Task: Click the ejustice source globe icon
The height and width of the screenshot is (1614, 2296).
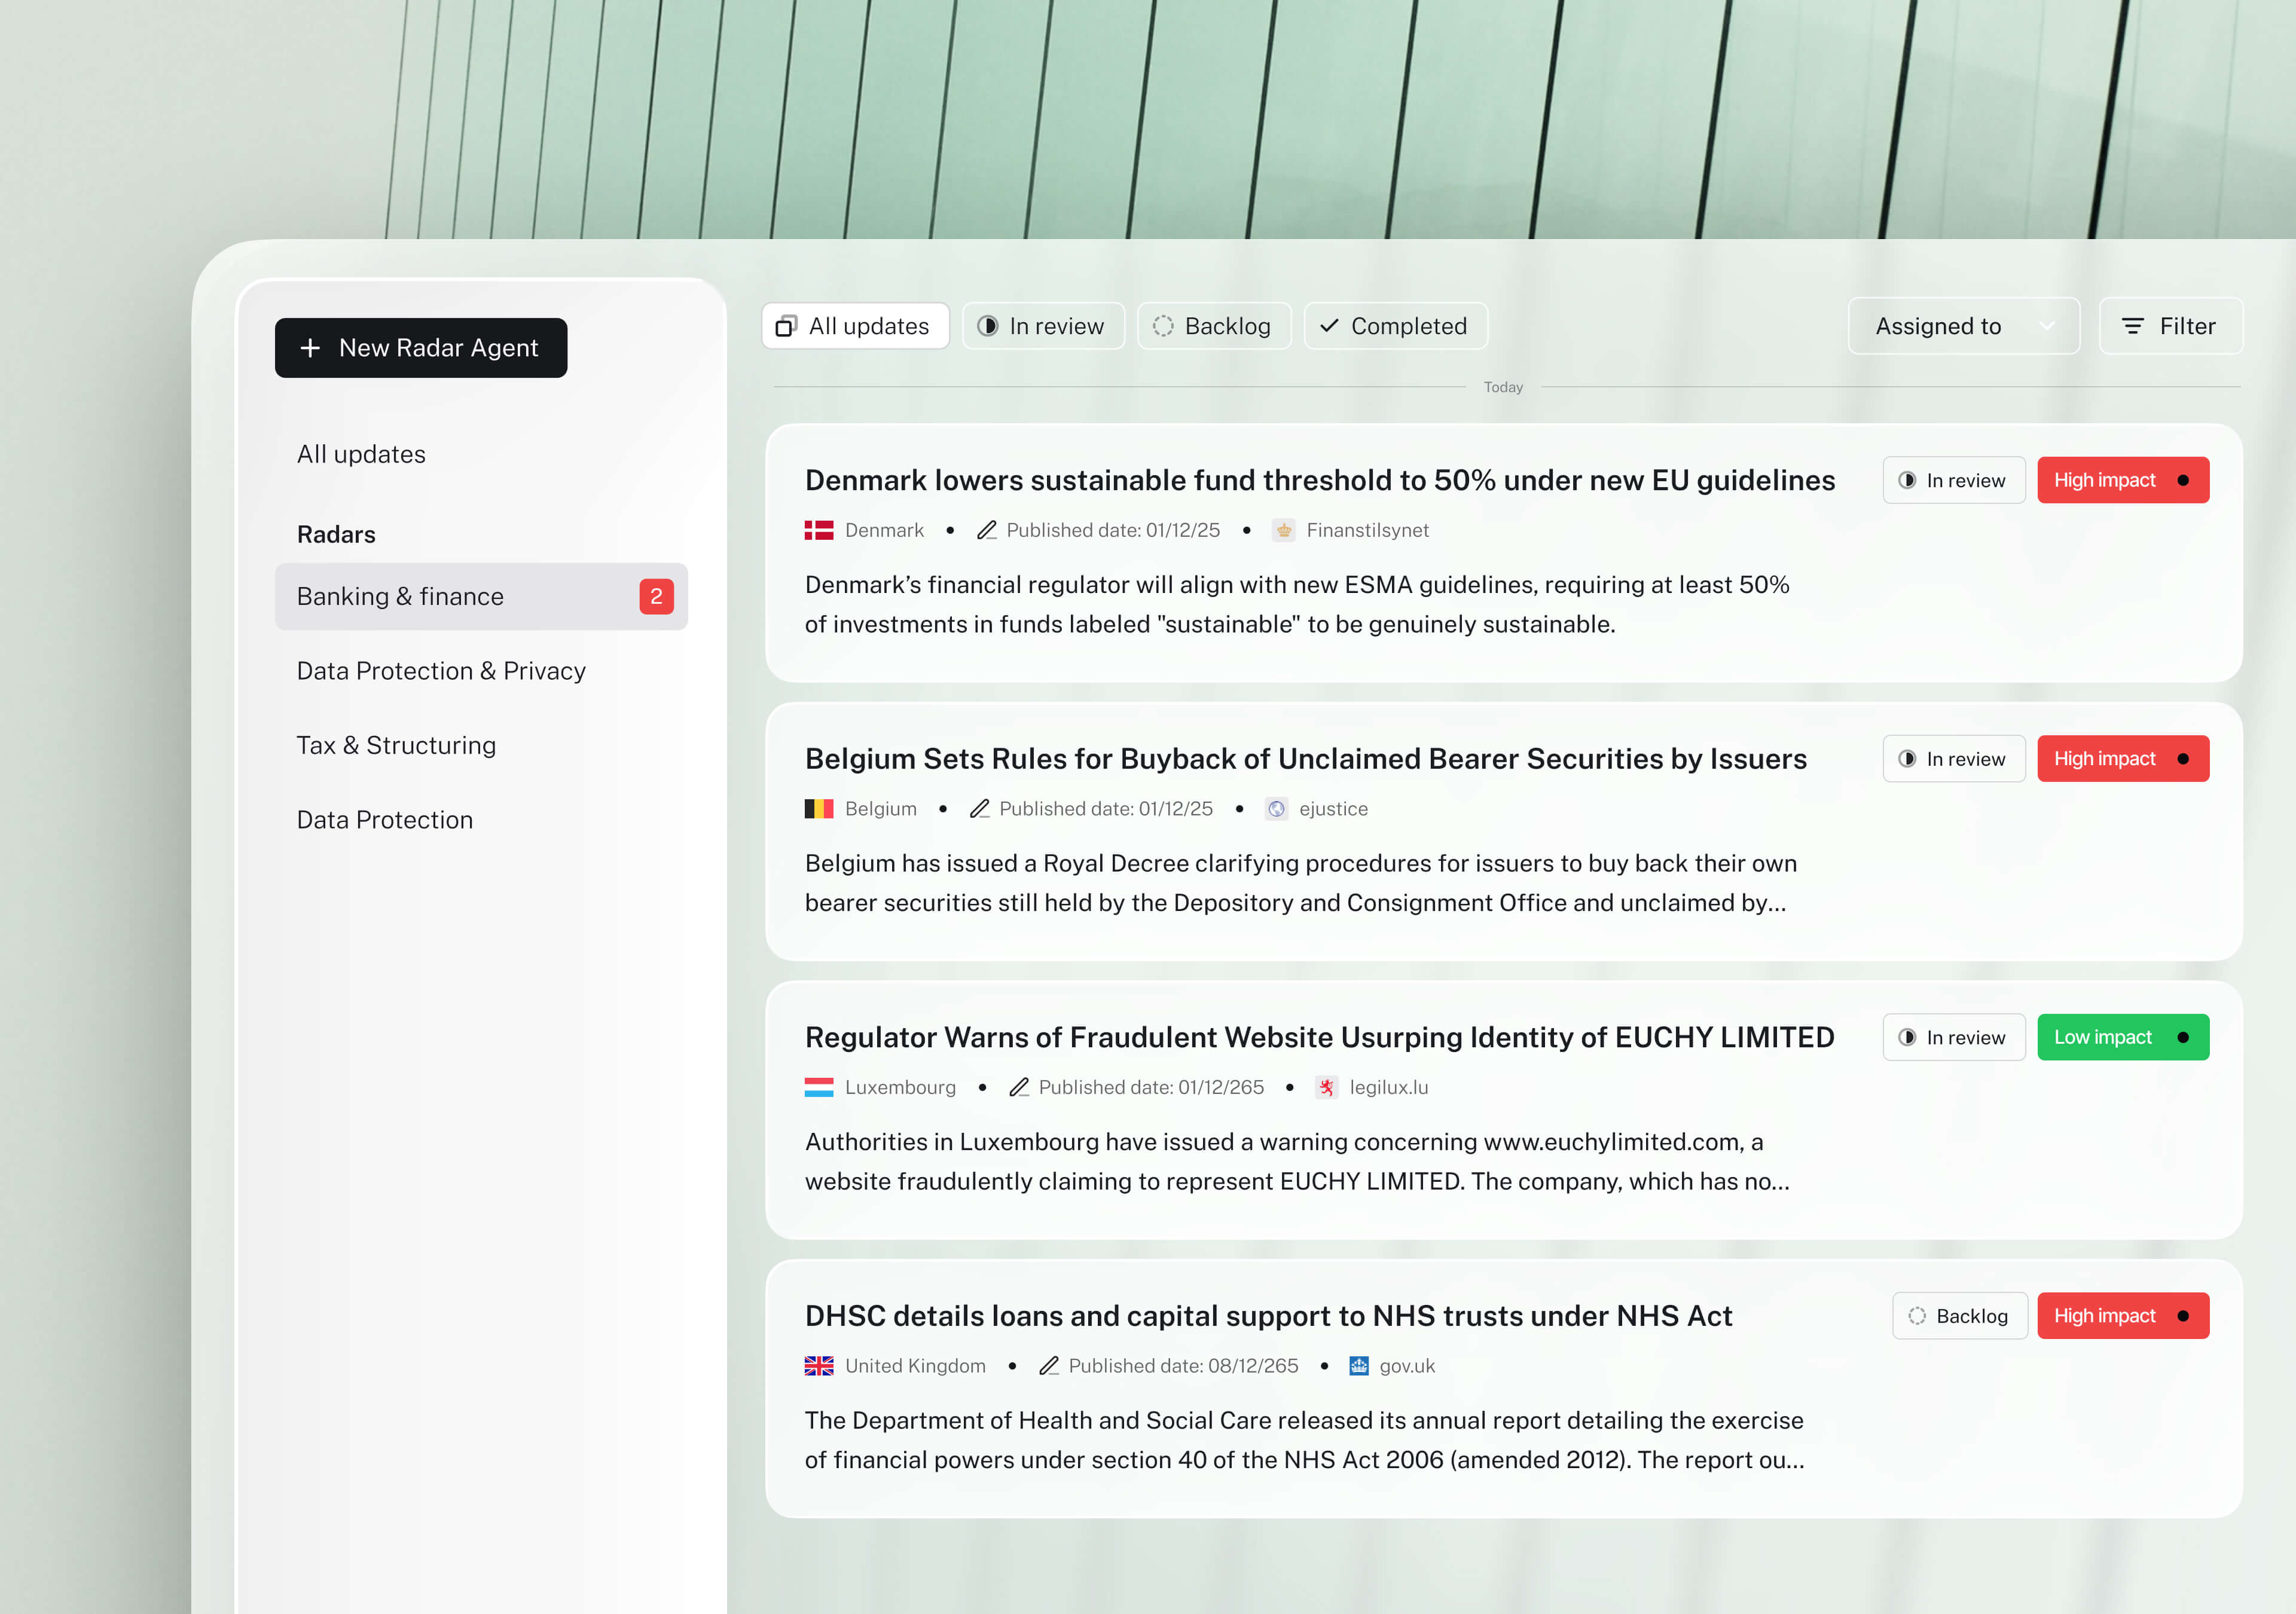Action: (1276, 809)
